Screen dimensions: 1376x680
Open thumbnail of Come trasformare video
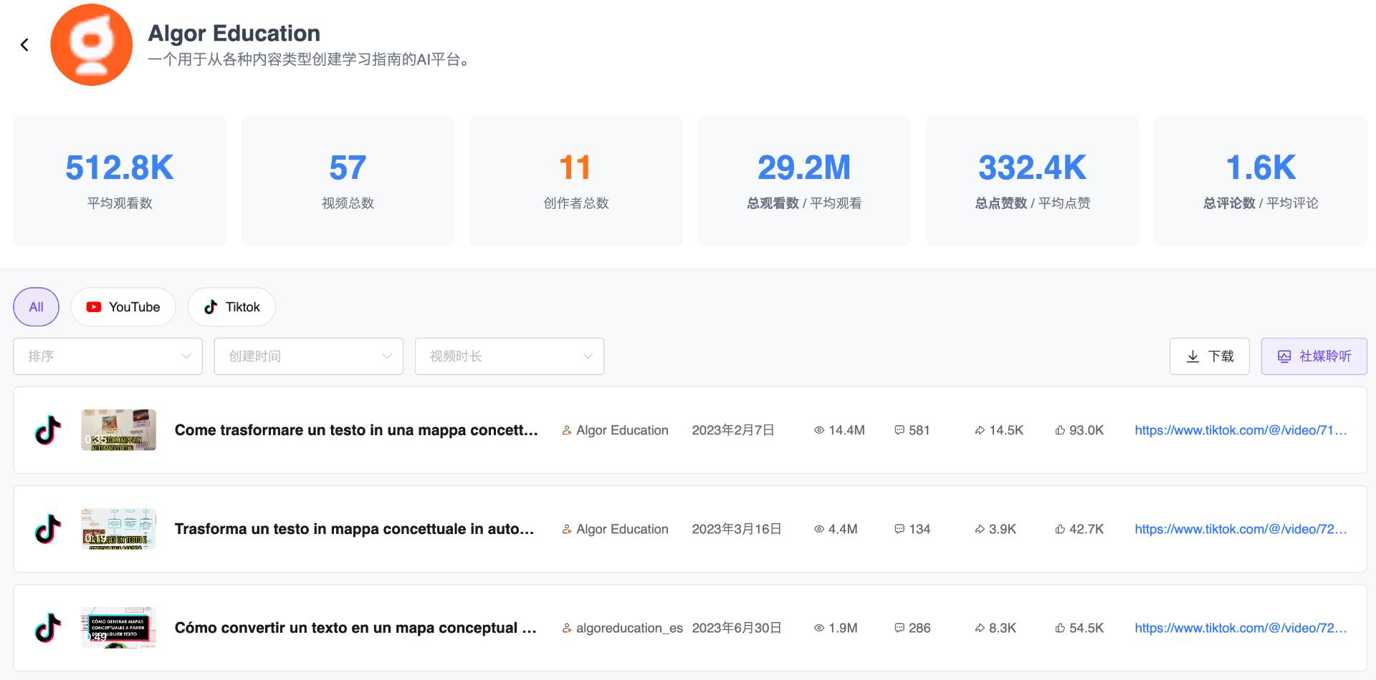[x=118, y=430]
